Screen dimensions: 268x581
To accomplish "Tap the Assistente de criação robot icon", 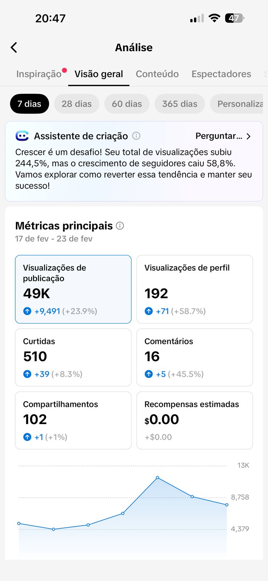I will (x=22, y=136).
